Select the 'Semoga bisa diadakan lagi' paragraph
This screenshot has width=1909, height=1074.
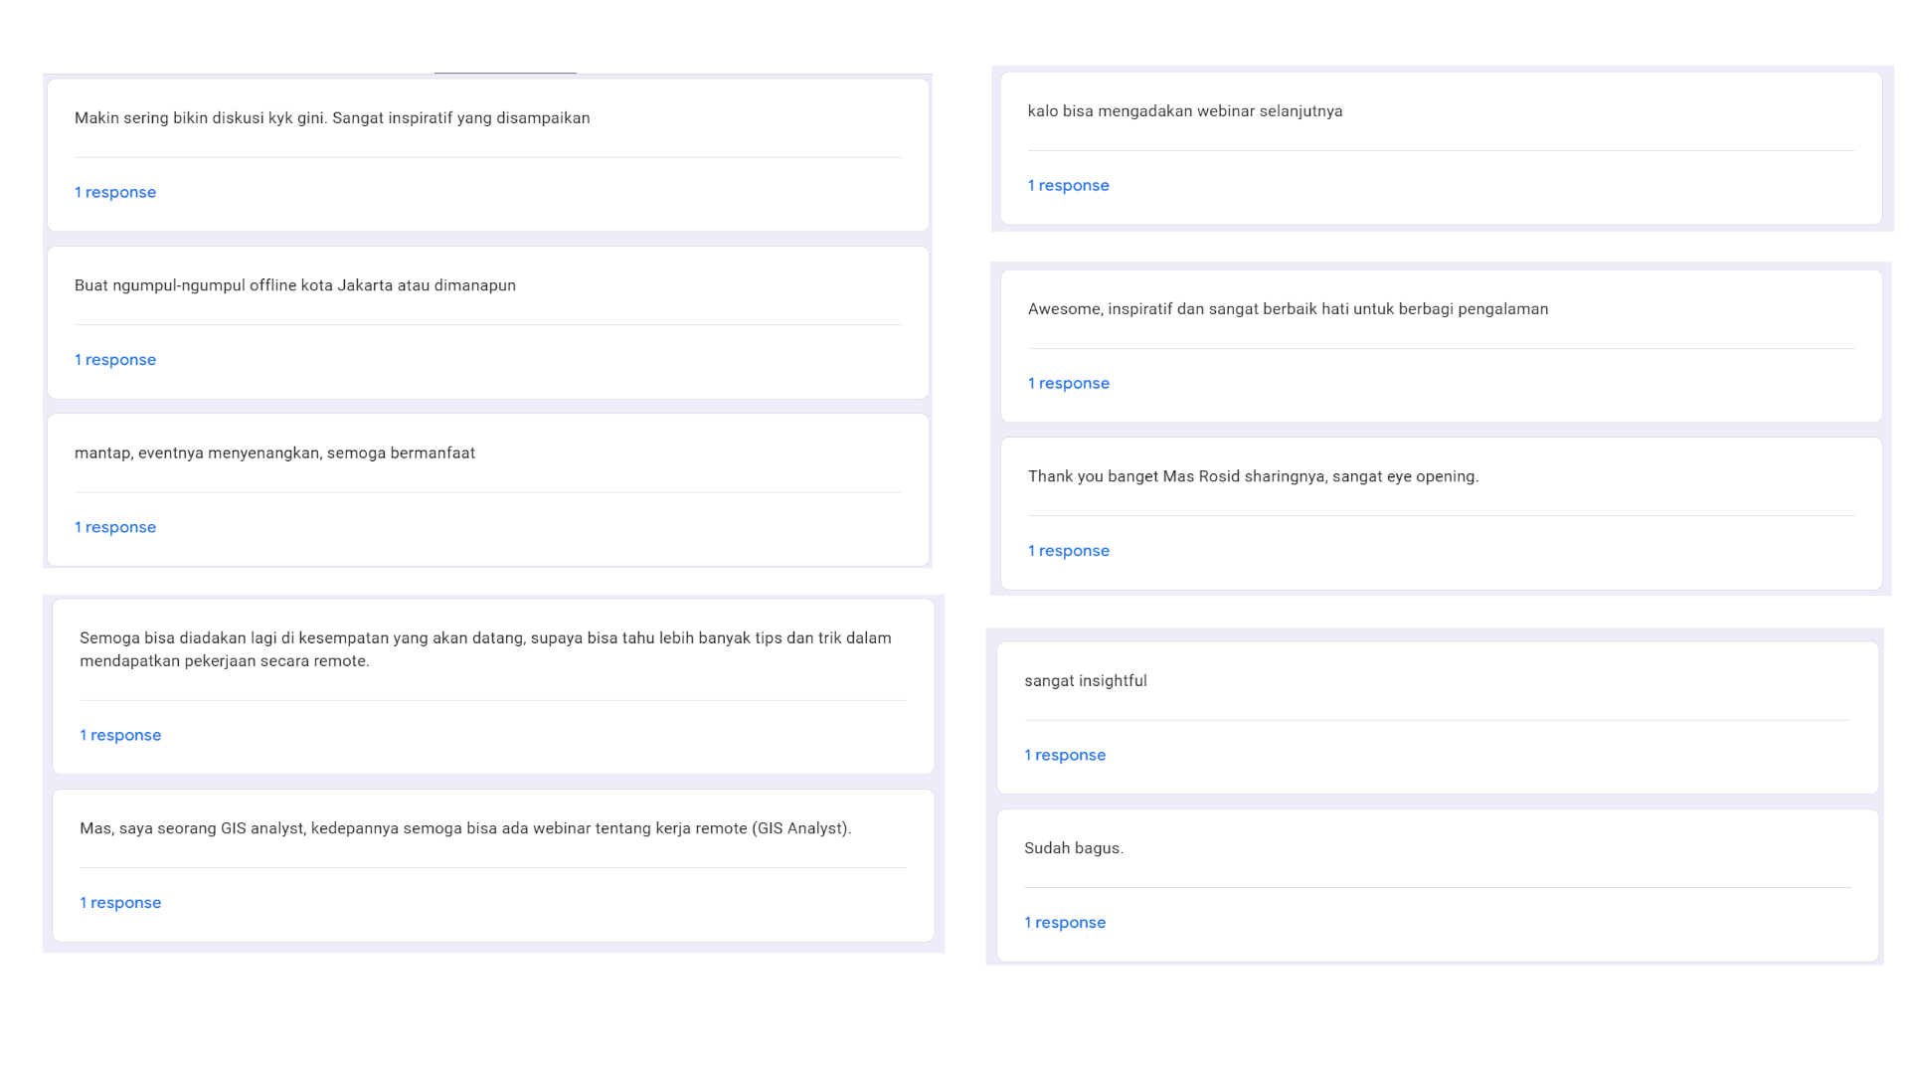pos(485,649)
